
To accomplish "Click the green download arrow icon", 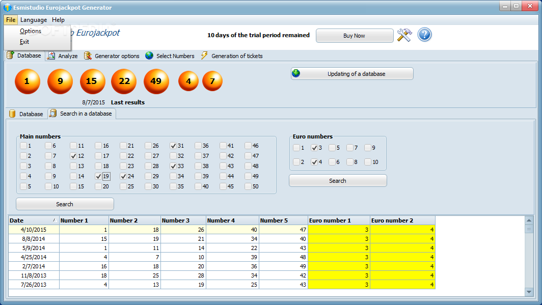I will pos(296,73).
